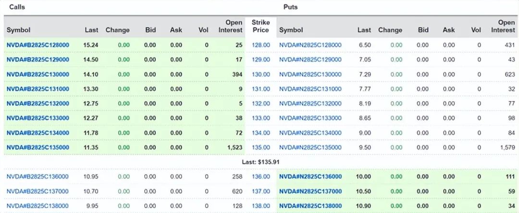Click call open interest 620

[237, 191]
